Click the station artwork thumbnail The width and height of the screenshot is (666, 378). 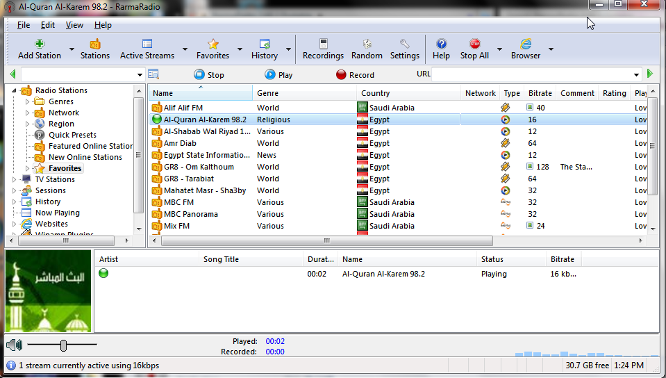click(x=48, y=291)
